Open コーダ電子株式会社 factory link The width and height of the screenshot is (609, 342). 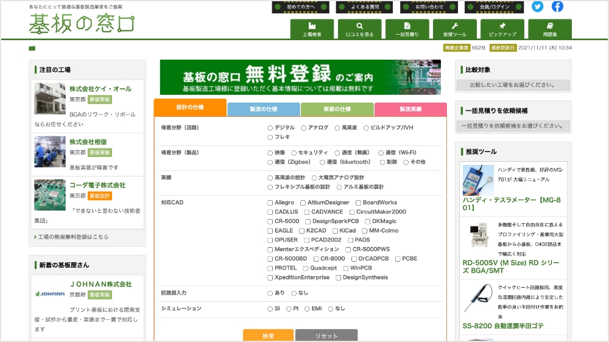[97, 185]
